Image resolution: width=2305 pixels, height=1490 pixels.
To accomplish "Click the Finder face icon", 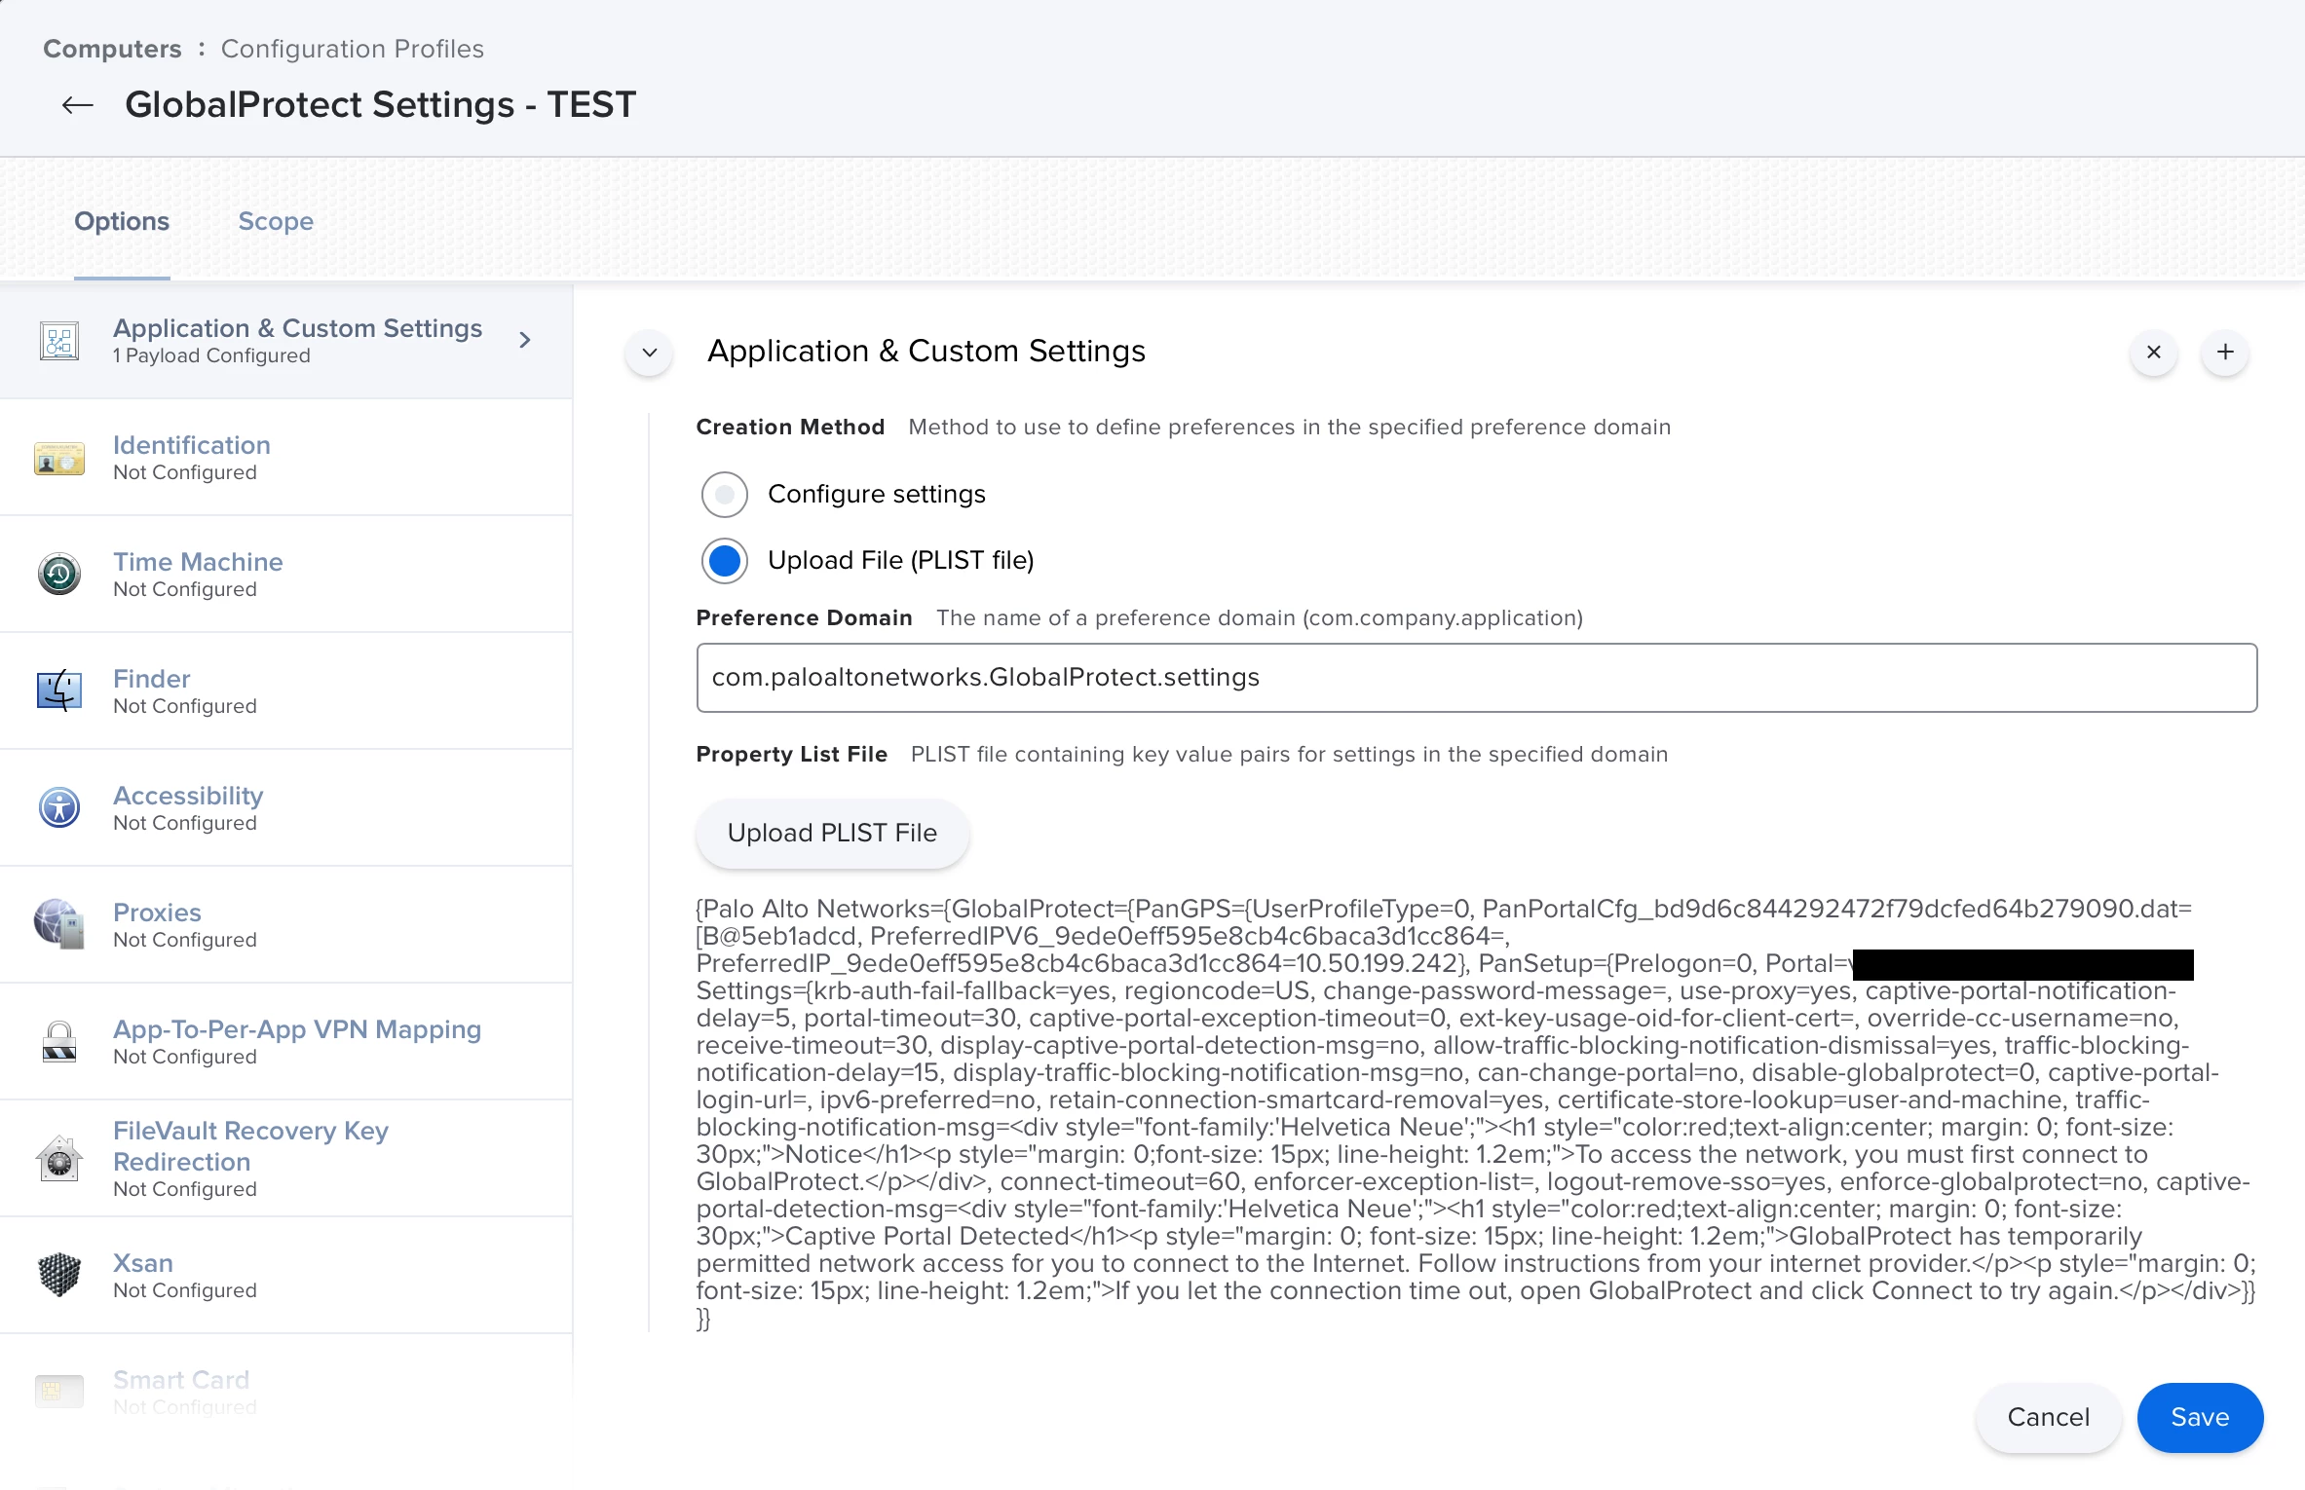I will [x=59, y=691].
